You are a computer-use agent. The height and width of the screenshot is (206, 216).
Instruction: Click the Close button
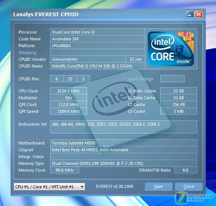pyautogui.click(x=189, y=187)
